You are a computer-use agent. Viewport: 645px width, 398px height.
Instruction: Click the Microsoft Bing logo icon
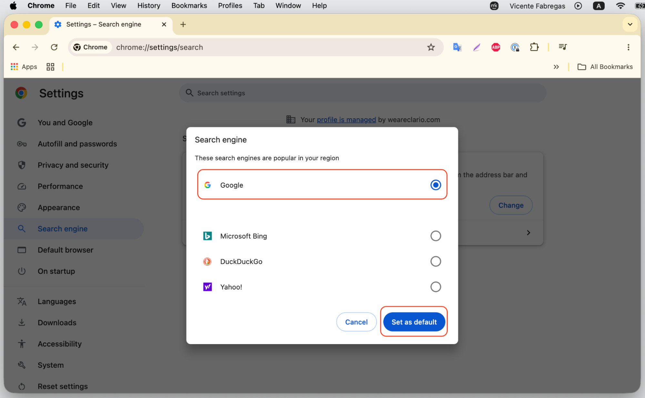(x=207, y=236)
